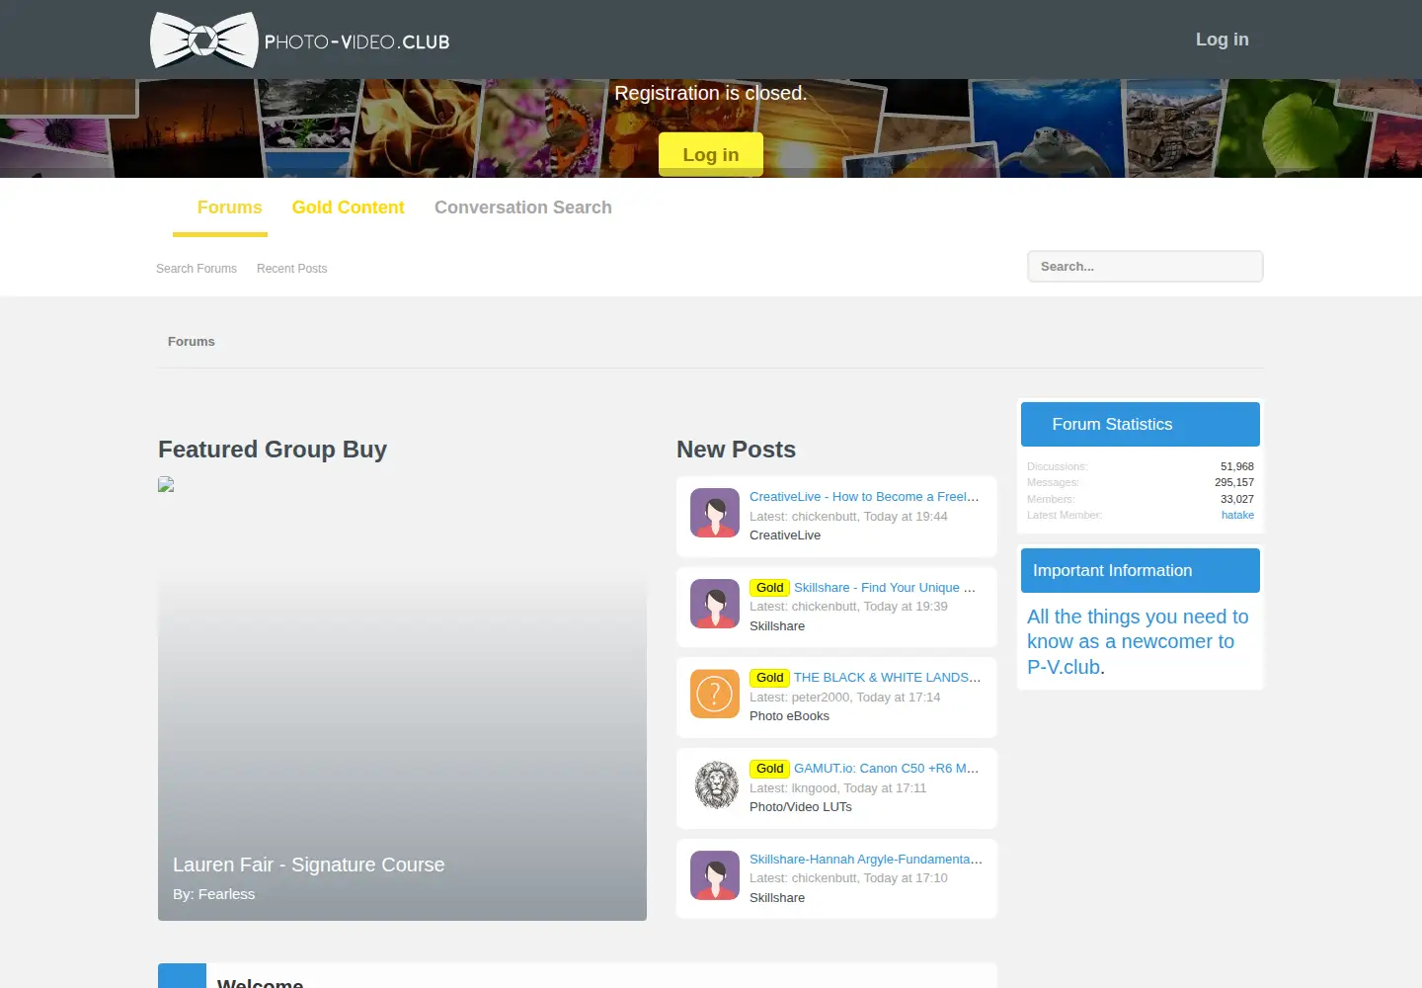
Task: Open Search Forums sub-navigation link
Action: point(197,269)
